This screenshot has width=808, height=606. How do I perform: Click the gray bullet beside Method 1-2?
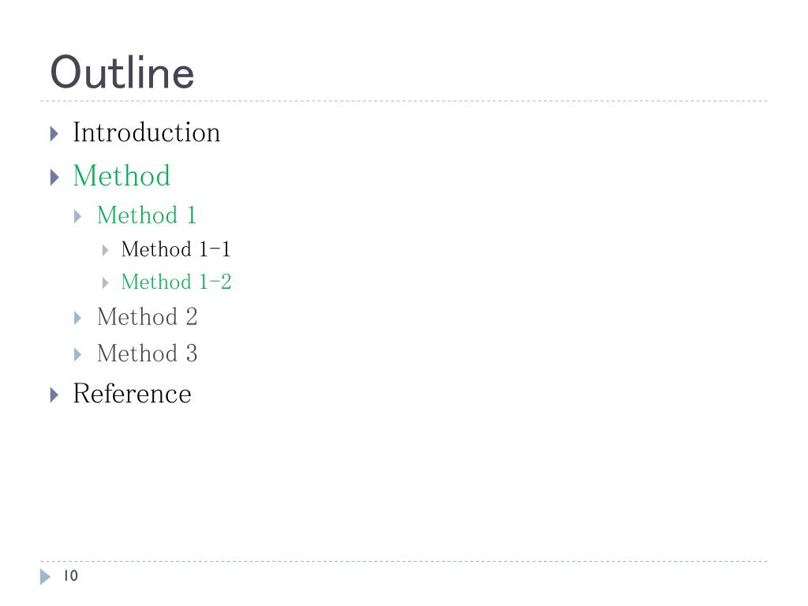pos(105,283)
